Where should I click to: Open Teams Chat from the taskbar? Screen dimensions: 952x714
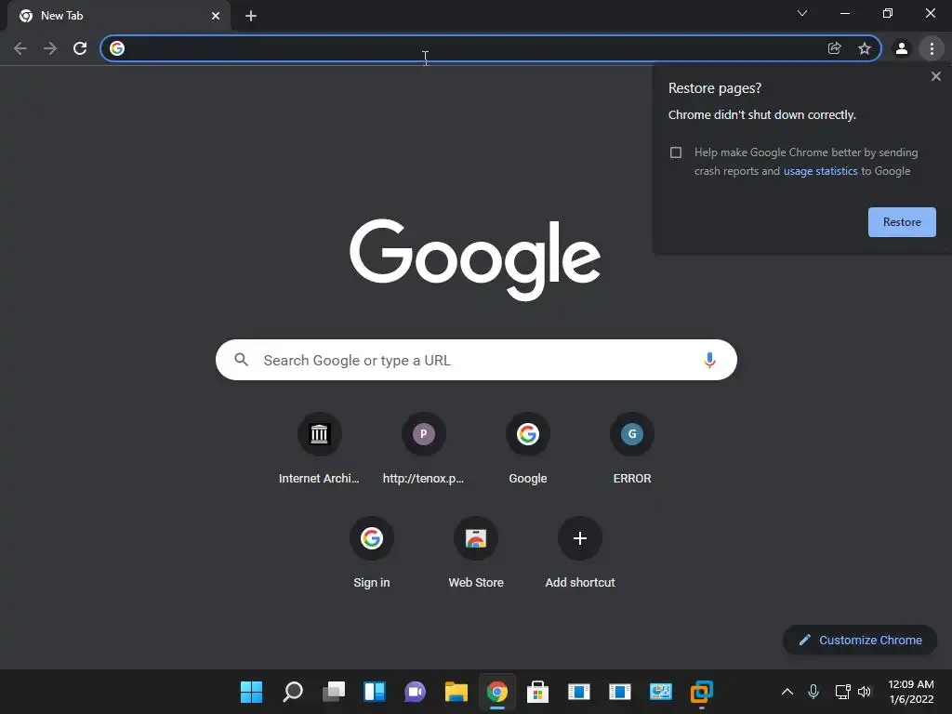(x=416, y=692)
